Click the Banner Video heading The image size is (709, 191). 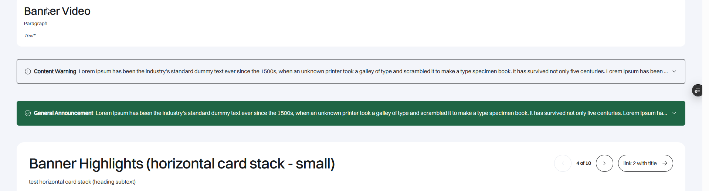tap(57, 11)
